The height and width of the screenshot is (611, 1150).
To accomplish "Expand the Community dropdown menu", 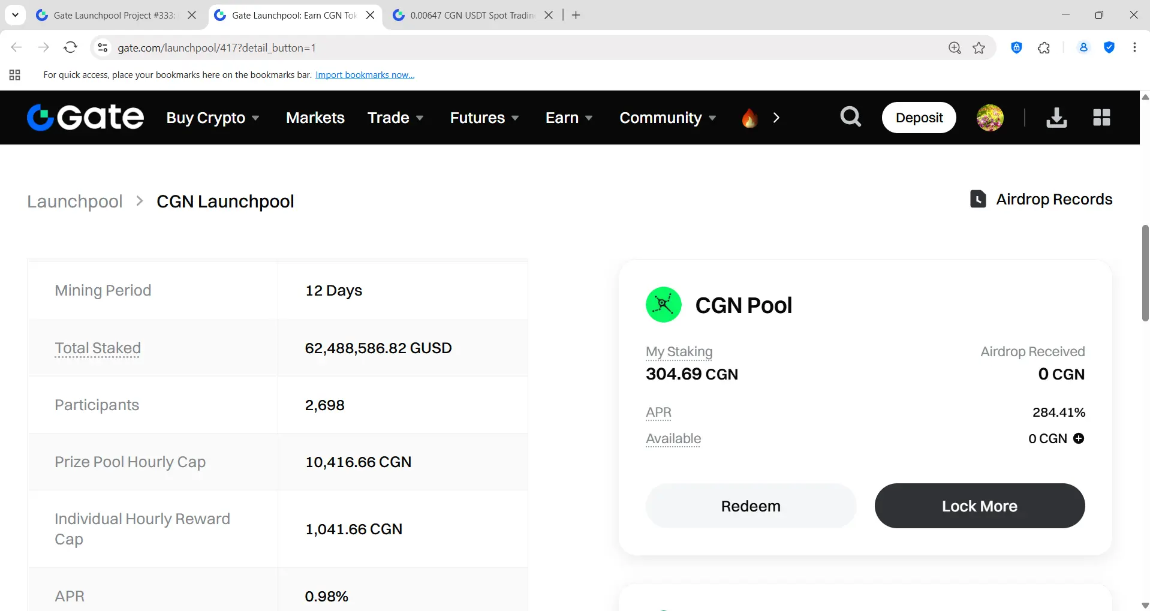I will pyautogui.click(x=668, y=118).
